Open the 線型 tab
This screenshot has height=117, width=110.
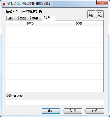[24, 18]
